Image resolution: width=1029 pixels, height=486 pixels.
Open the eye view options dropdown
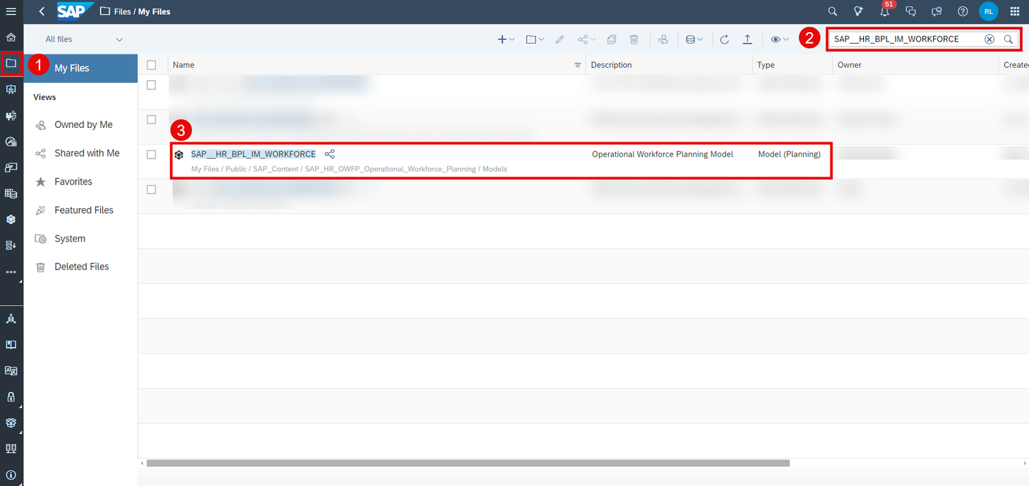pyautogui.click(x=780, y=39)
